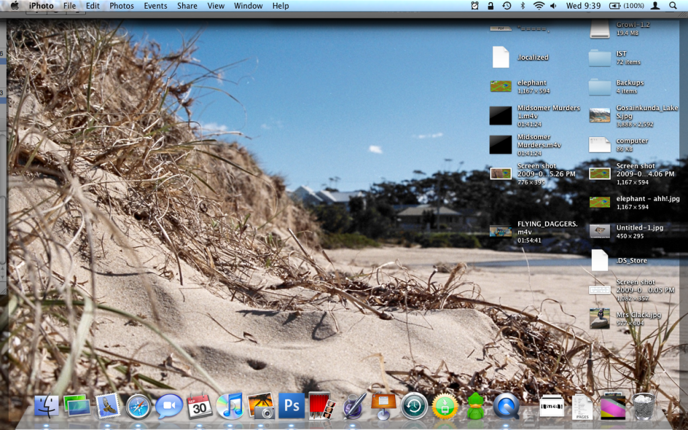Select Screen shot ending 0.05 PM

pyautogui.click(x=599, y=290)
